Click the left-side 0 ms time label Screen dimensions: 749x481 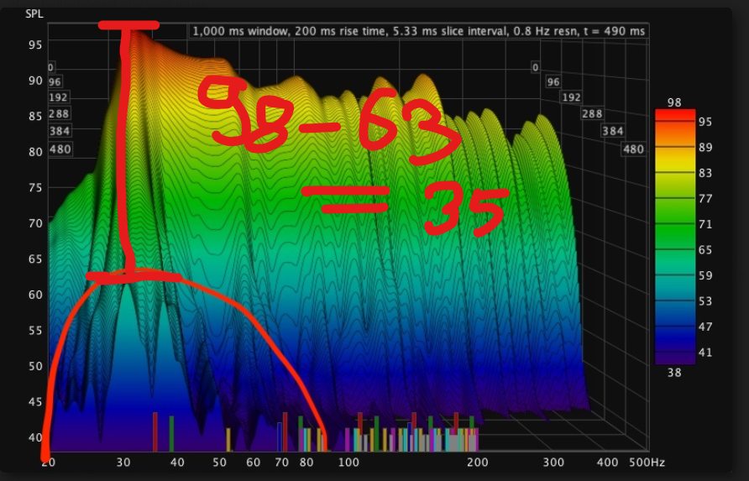coord(51,67)
